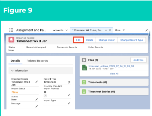152x116 pixels.
Task: Edit the Imported Record name via pencil
Action: [37, 82]
